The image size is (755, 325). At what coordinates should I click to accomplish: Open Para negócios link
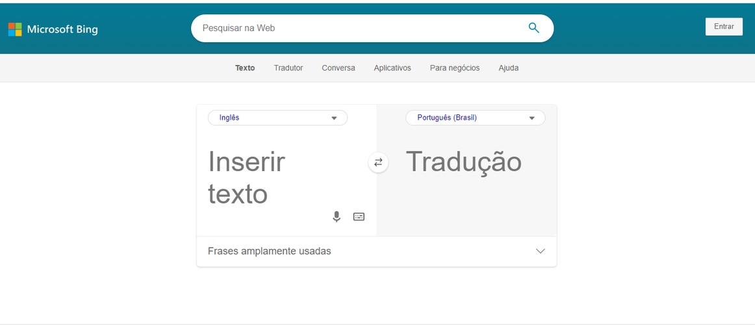coord(455,68)
